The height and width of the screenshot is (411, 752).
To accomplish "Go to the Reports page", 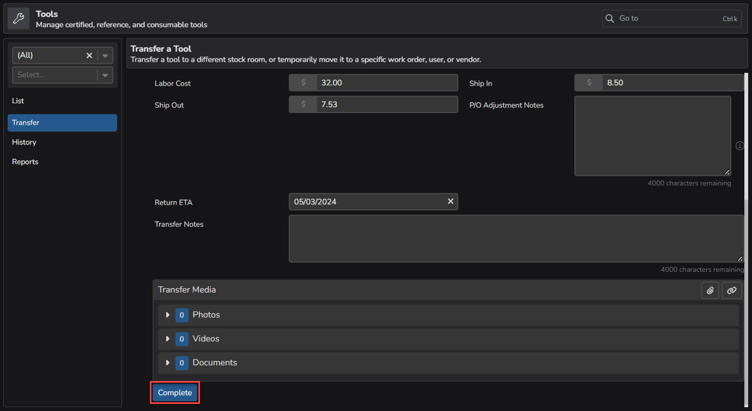I will pyautogui.click(x=25, y=162).
